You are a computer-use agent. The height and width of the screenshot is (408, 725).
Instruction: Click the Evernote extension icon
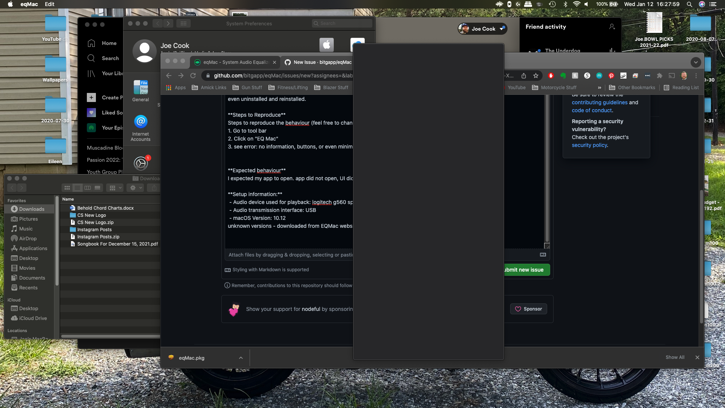click(563, 76)
